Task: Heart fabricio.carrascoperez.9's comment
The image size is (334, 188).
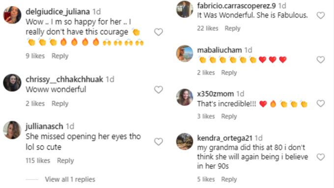Action: click(321, 15)
